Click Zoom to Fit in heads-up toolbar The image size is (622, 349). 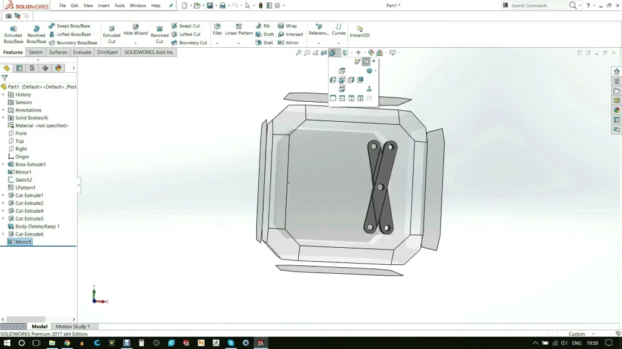pos(299,53)
